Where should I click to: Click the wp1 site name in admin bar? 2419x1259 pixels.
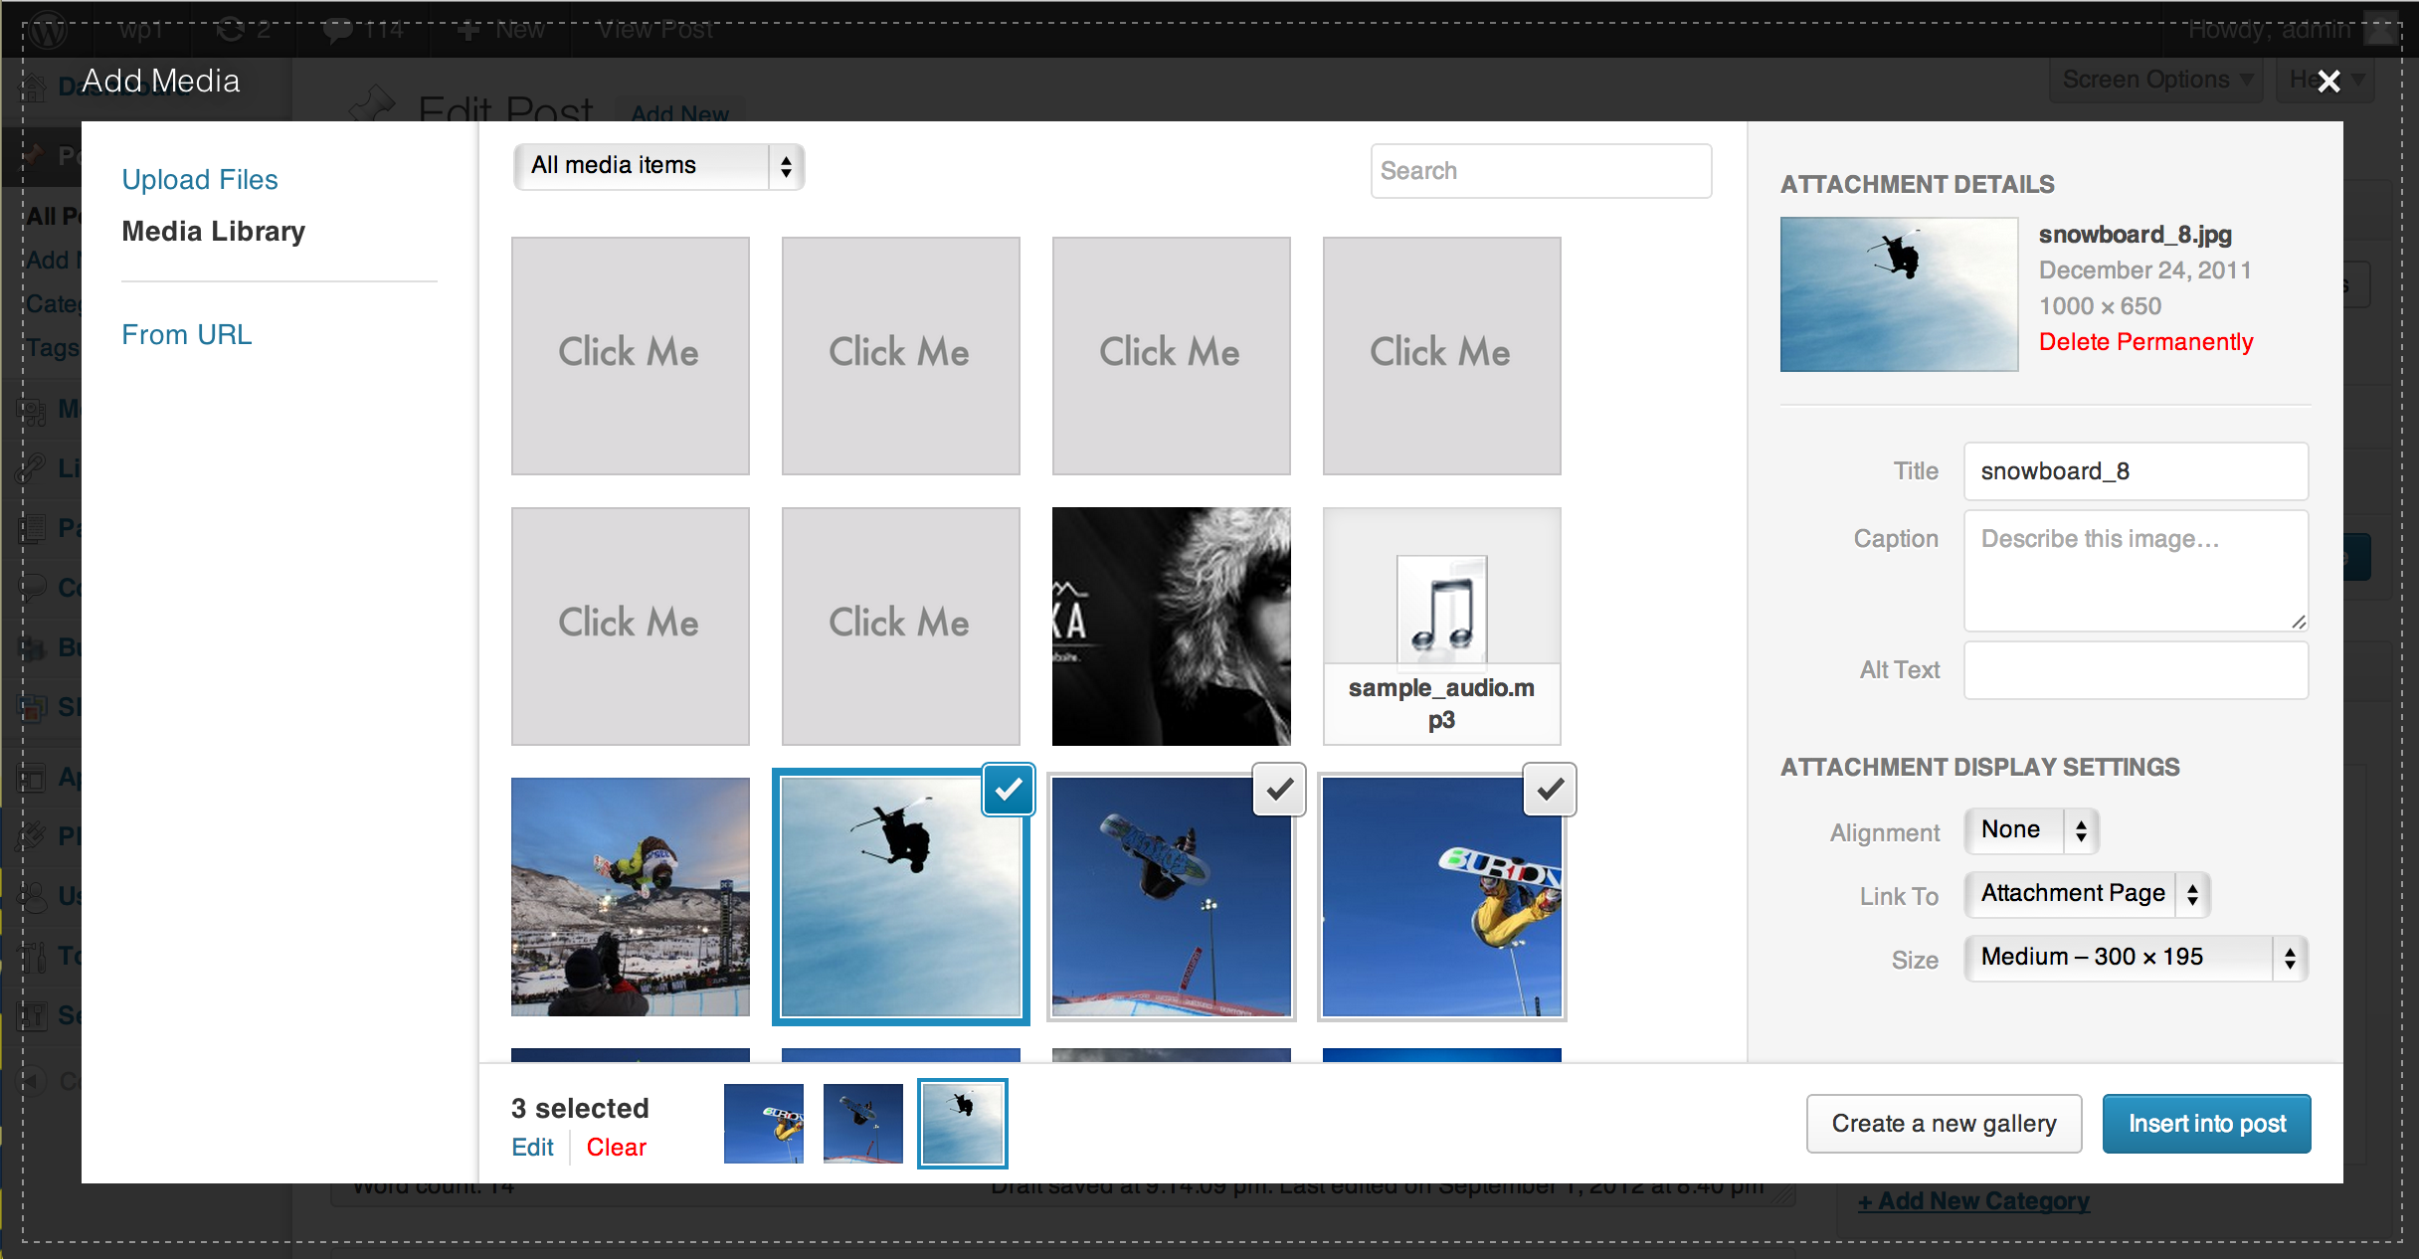click(140, 30)
